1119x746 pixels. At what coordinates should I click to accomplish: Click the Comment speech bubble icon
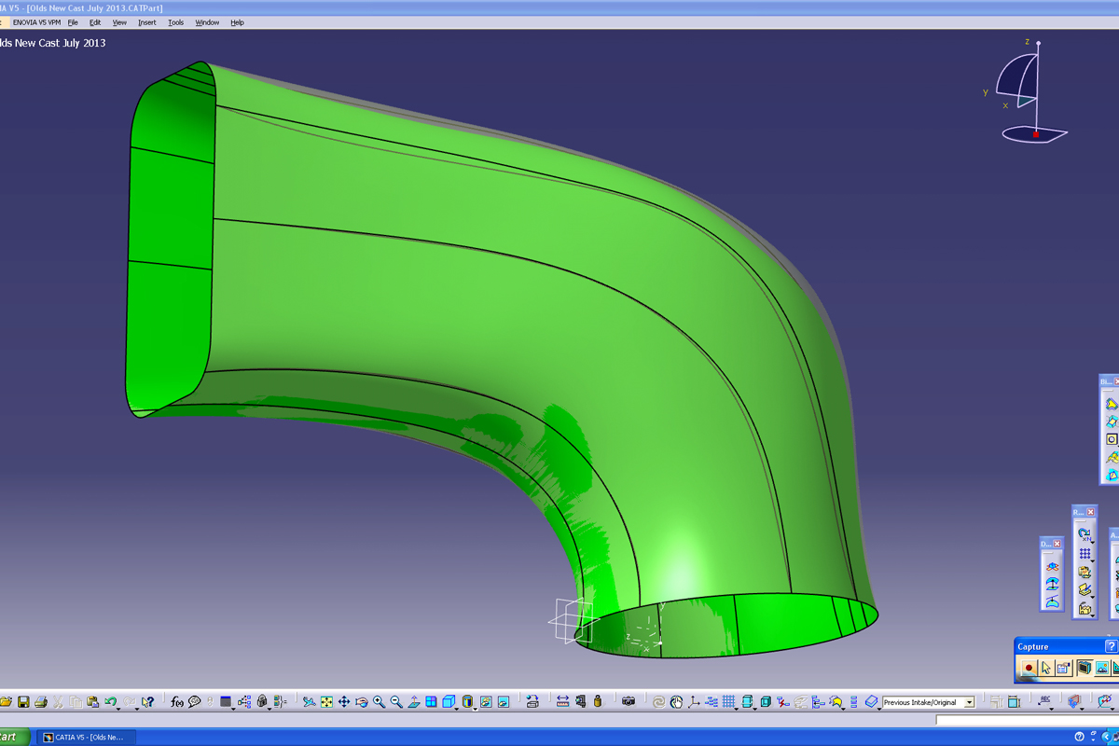(x=194, y=701)
